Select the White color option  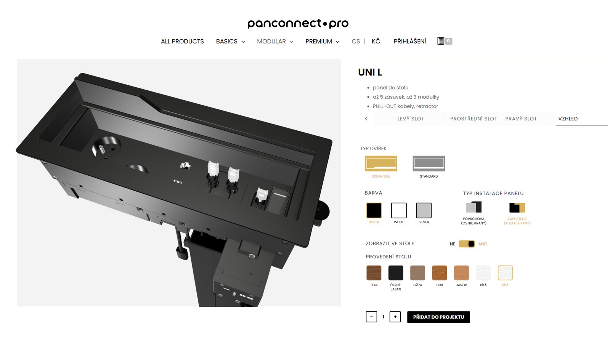[399, 210]
